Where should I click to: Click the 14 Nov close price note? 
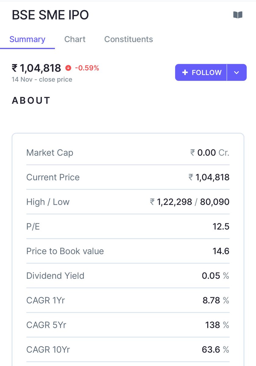(x=42, y=80)
